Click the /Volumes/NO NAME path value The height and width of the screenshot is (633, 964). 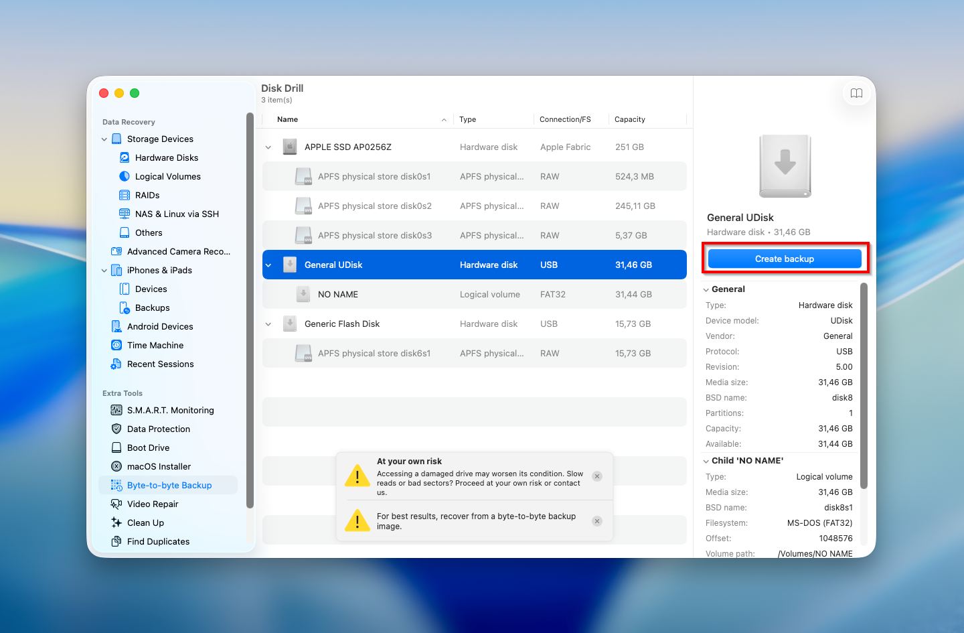pyautogui.click(x=815, y=554)
